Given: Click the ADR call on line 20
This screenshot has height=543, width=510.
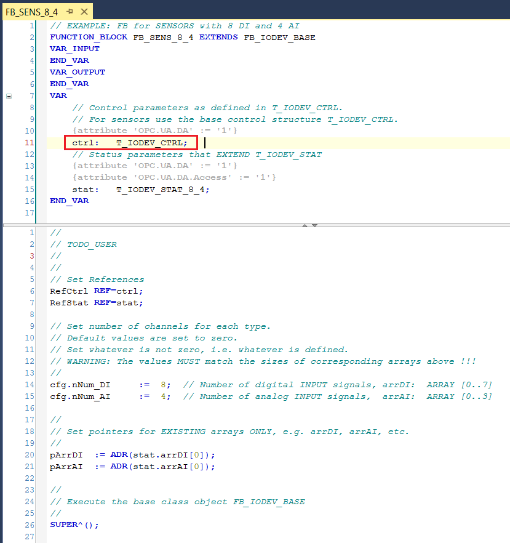Looking at the screenshot, I should pyautogui.click(x=118, y=454).
